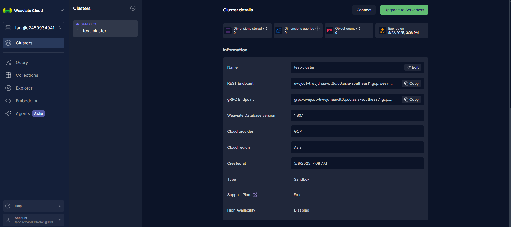Click the Embedding code brackets icon
The image size is (511, 227).
pyautogui.click(x=8, y=101)
